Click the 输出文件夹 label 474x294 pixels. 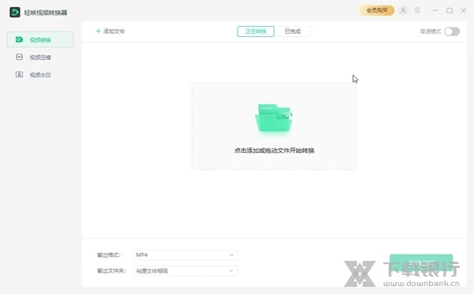point(111,271)
